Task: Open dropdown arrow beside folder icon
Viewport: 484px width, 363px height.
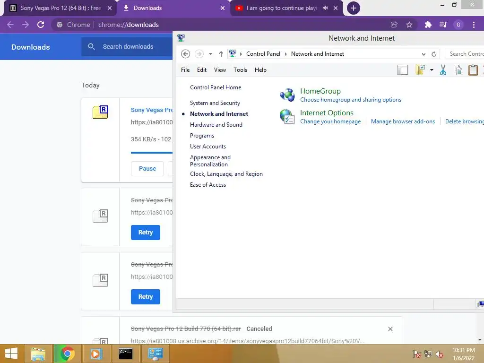Action: coord(432,70)
